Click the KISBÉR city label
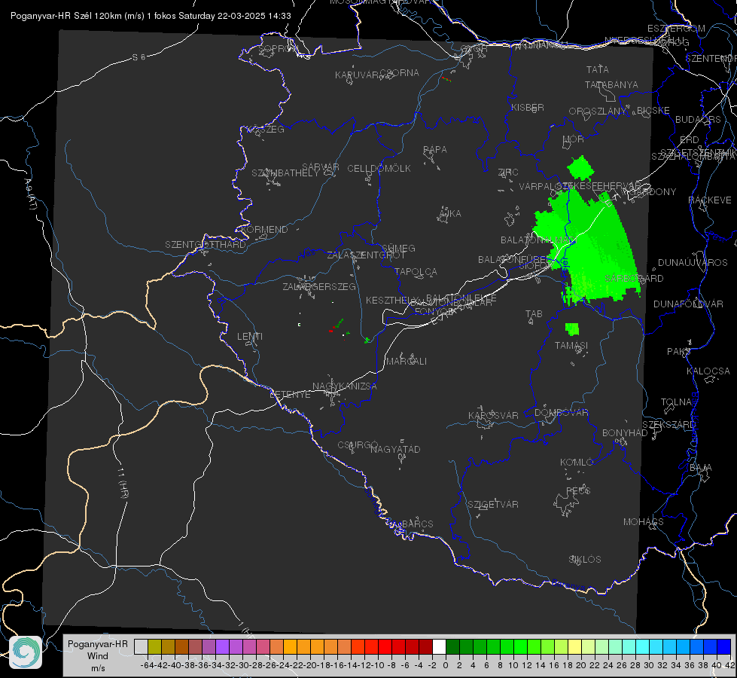Viewport: 737px width, 678px height. (528, 108)
